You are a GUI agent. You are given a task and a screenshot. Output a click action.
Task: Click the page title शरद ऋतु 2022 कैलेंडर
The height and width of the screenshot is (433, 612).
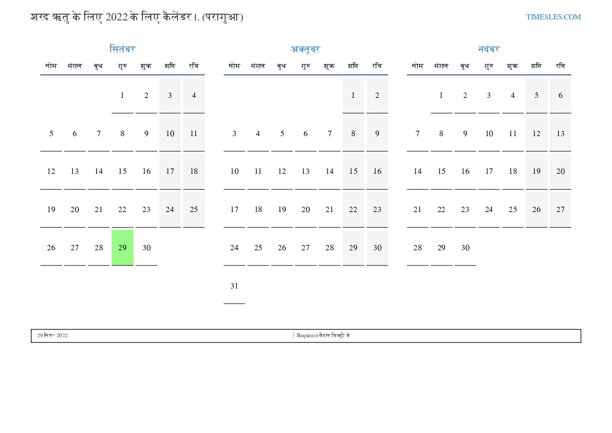[x=137, y=17]
